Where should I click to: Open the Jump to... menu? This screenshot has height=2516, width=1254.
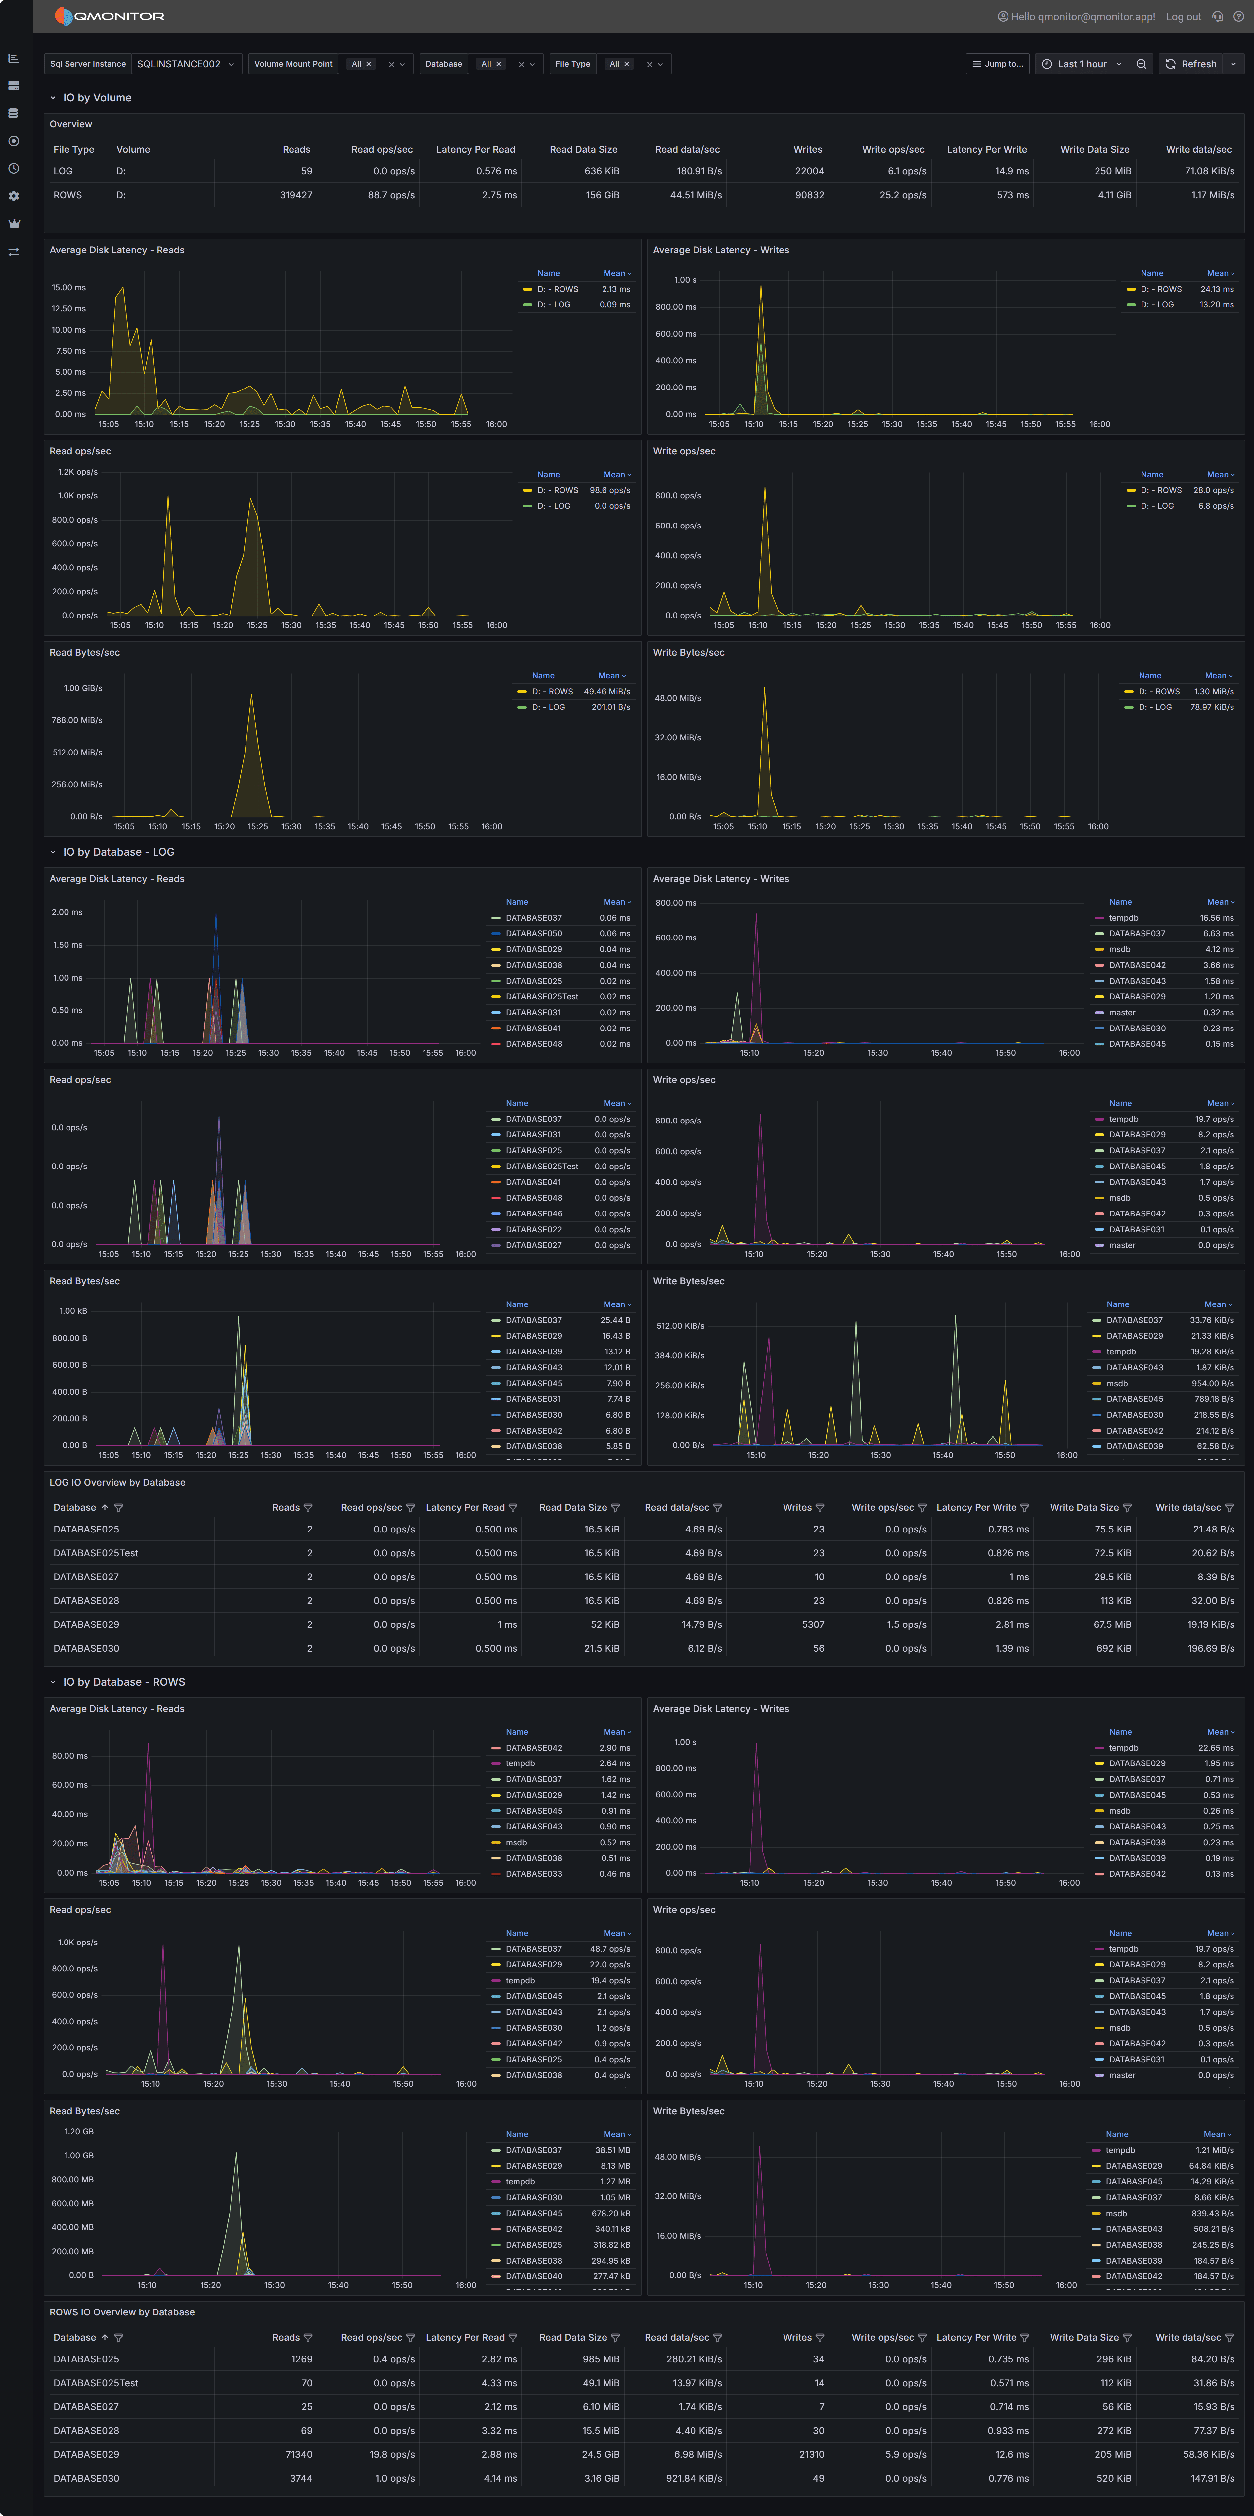997,64
